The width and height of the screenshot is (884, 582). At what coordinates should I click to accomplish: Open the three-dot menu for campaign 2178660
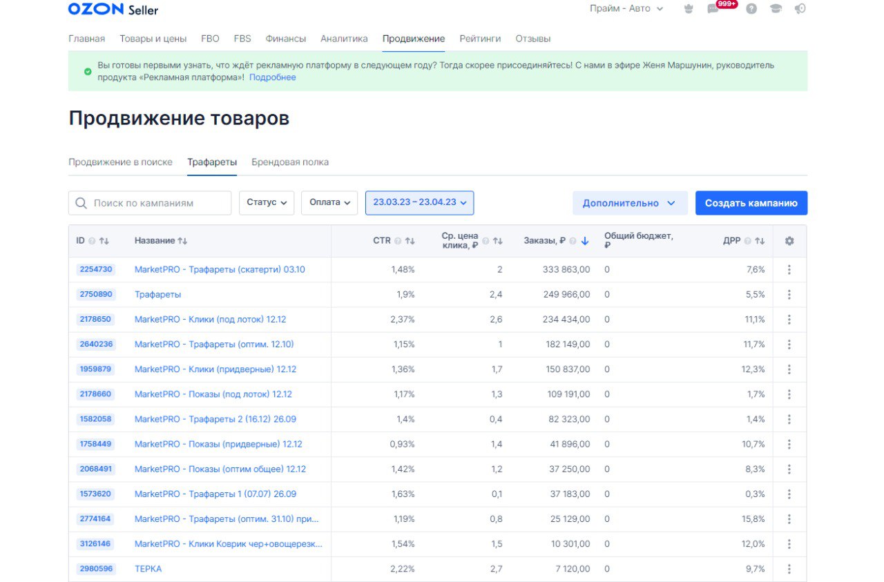pos(789,394)
